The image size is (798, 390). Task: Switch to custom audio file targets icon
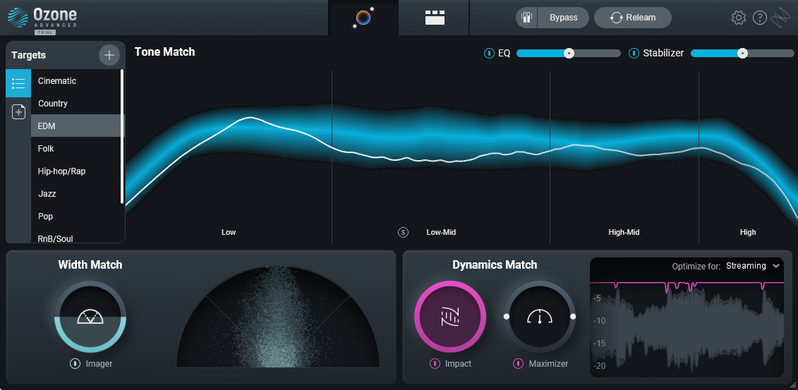[18, 111]
